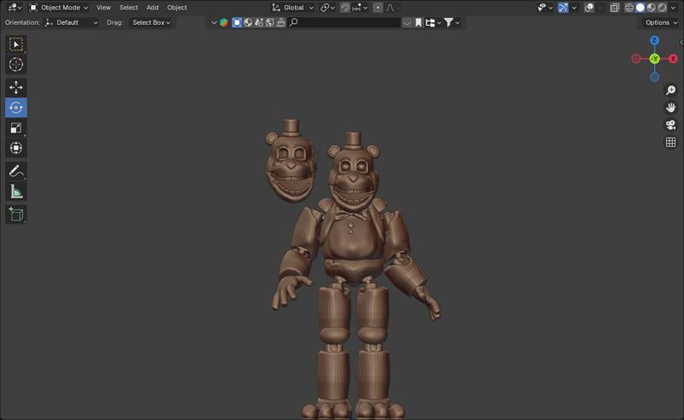This screenshot has width=684, height=420.
Task: Open the viewport shading options dropdown
Action: [x=674, y=8]
